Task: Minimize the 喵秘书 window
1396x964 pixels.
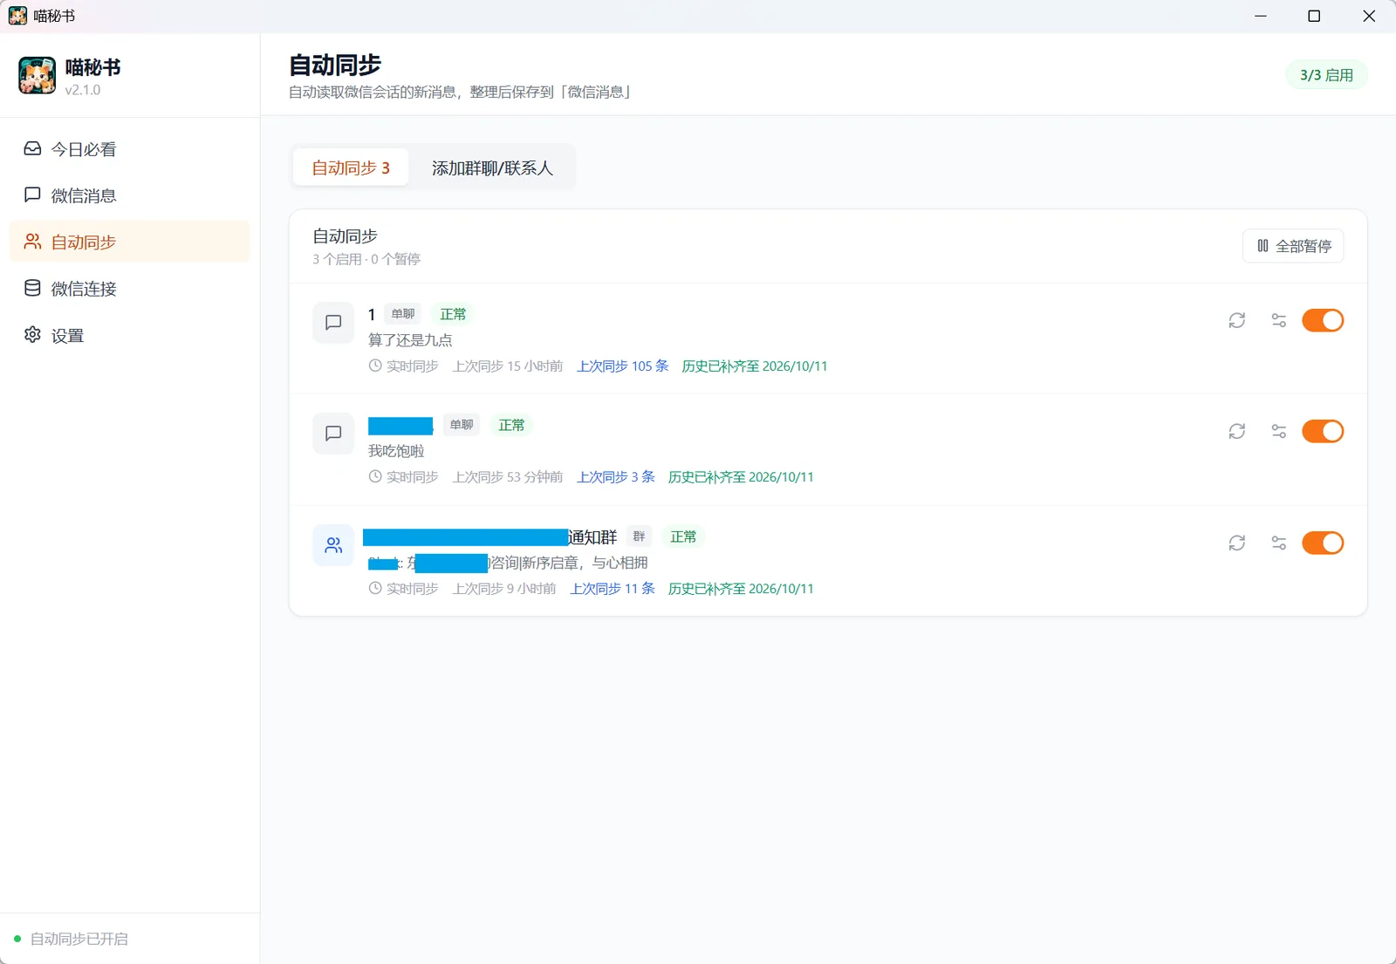Action: 1261,16
